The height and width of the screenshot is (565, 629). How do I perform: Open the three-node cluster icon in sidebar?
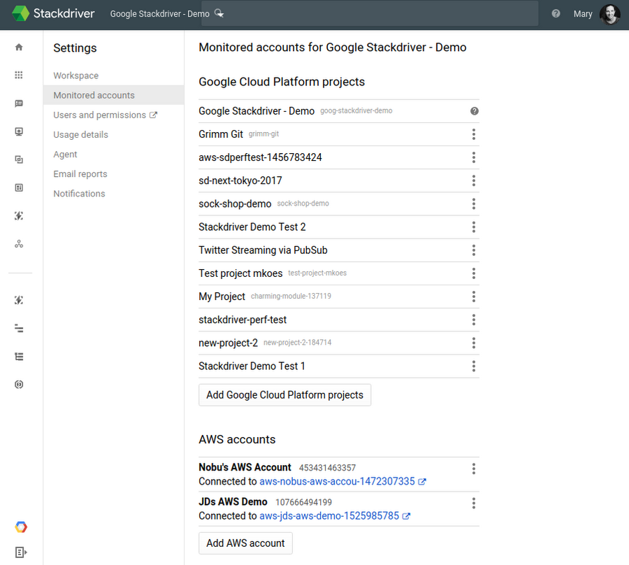pos(19,244)
